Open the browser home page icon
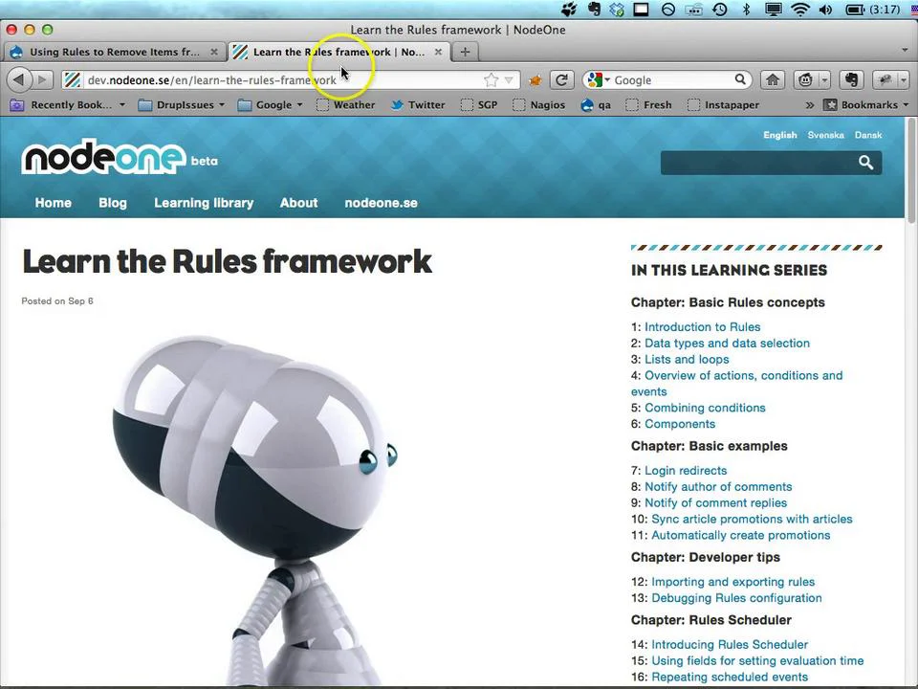Image resolution: width=918 pixels, height=689 pixels. (x=773, y=79)
